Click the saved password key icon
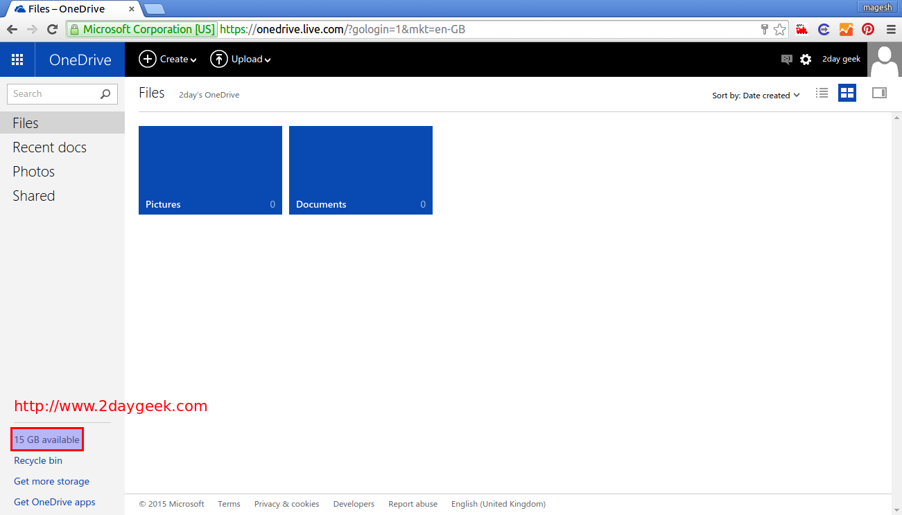Viewport: 902px width, 515px height. point(765,29)
